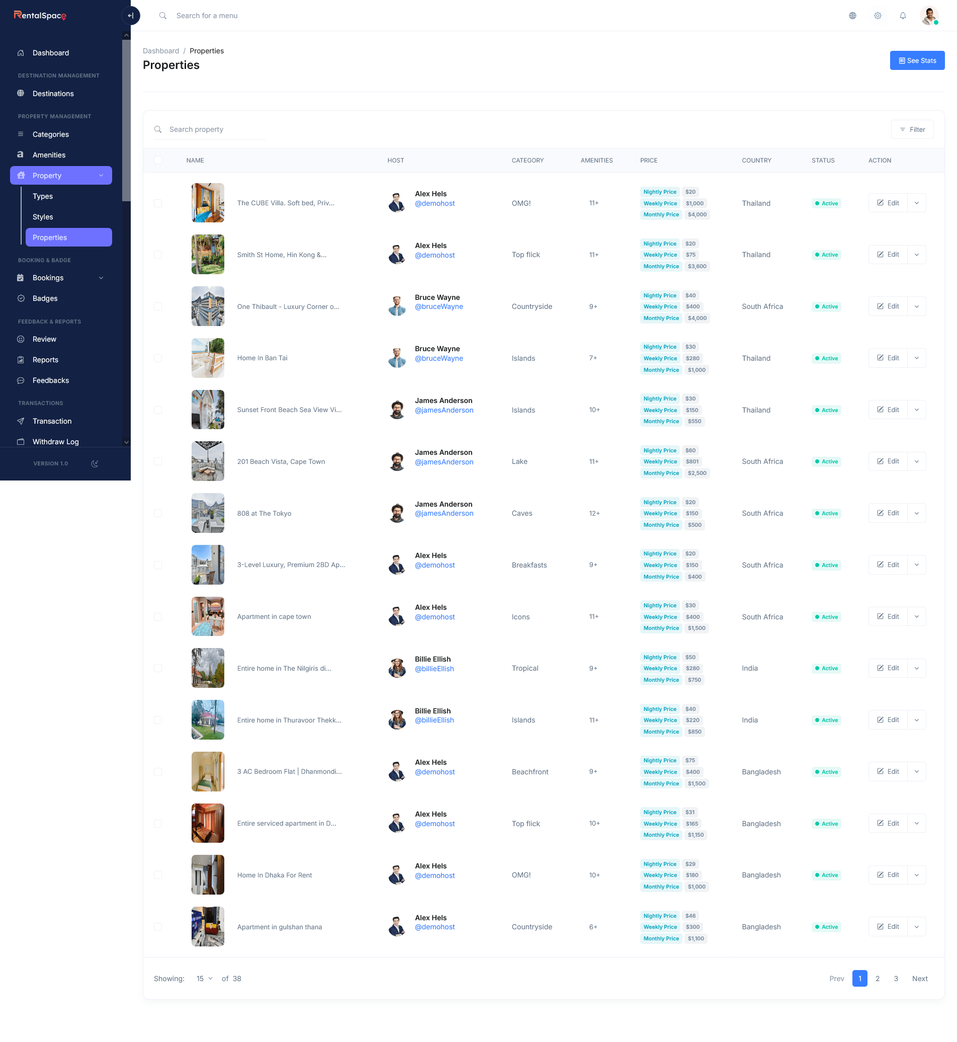Toggle the select-all checkbox in table header
957x1042 pixels.
(158, 160)
